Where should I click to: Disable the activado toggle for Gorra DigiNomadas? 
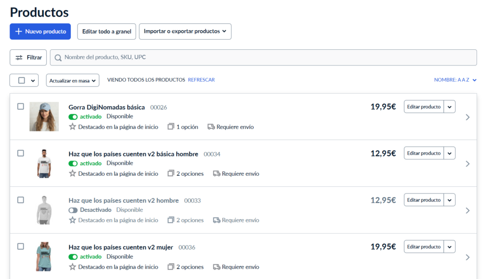(x=73, y=117)
